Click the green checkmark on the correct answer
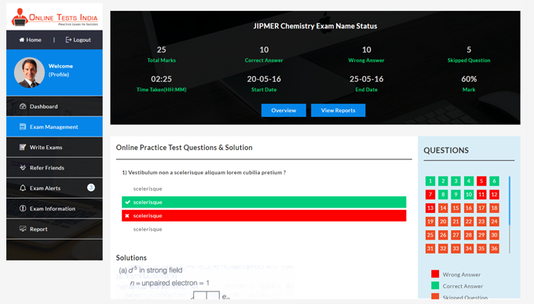This screenshot has height=304, width=534. pyautogui.click(x=127, y=202)
